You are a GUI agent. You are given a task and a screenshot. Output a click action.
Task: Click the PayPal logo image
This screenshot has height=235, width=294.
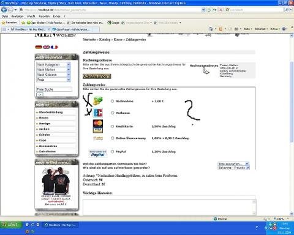coord(98,154)
